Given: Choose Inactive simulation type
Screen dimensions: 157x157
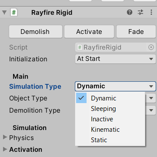Looking at the screenshot, I should click(x=110, y=119).
